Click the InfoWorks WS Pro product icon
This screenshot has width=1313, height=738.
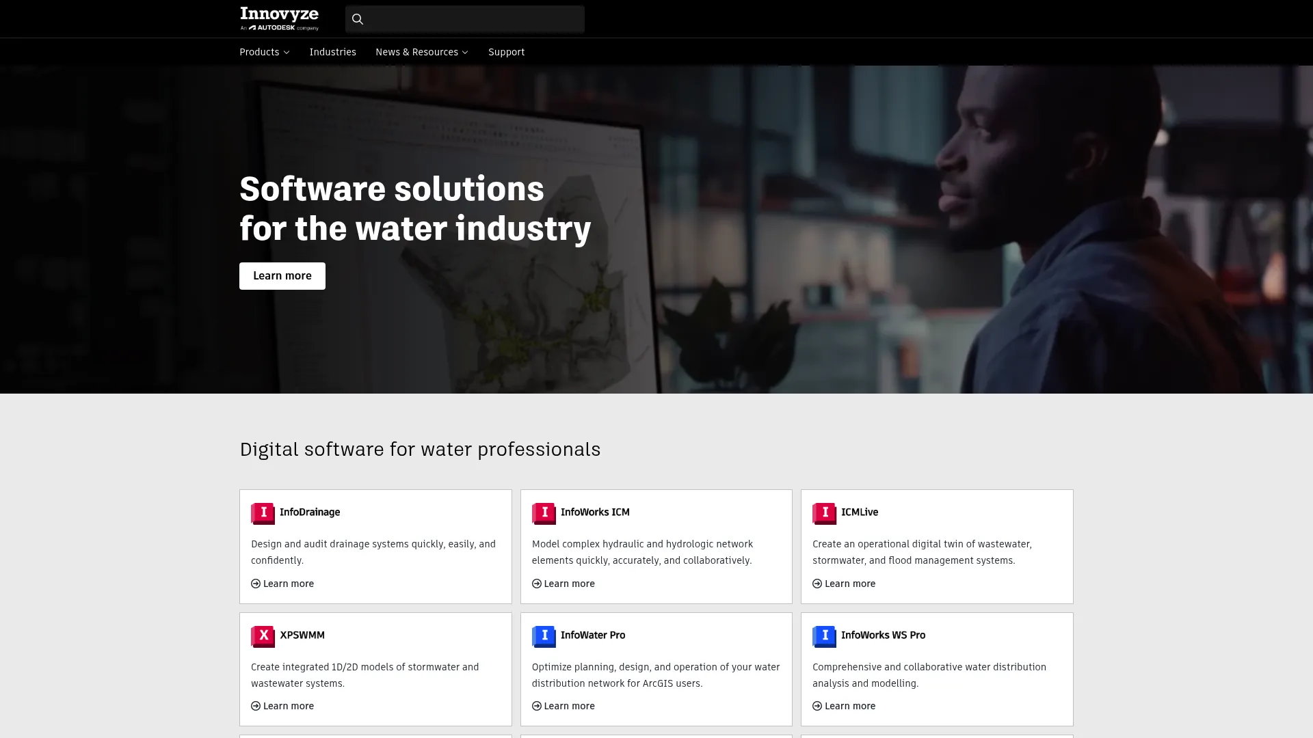[824, 636]
